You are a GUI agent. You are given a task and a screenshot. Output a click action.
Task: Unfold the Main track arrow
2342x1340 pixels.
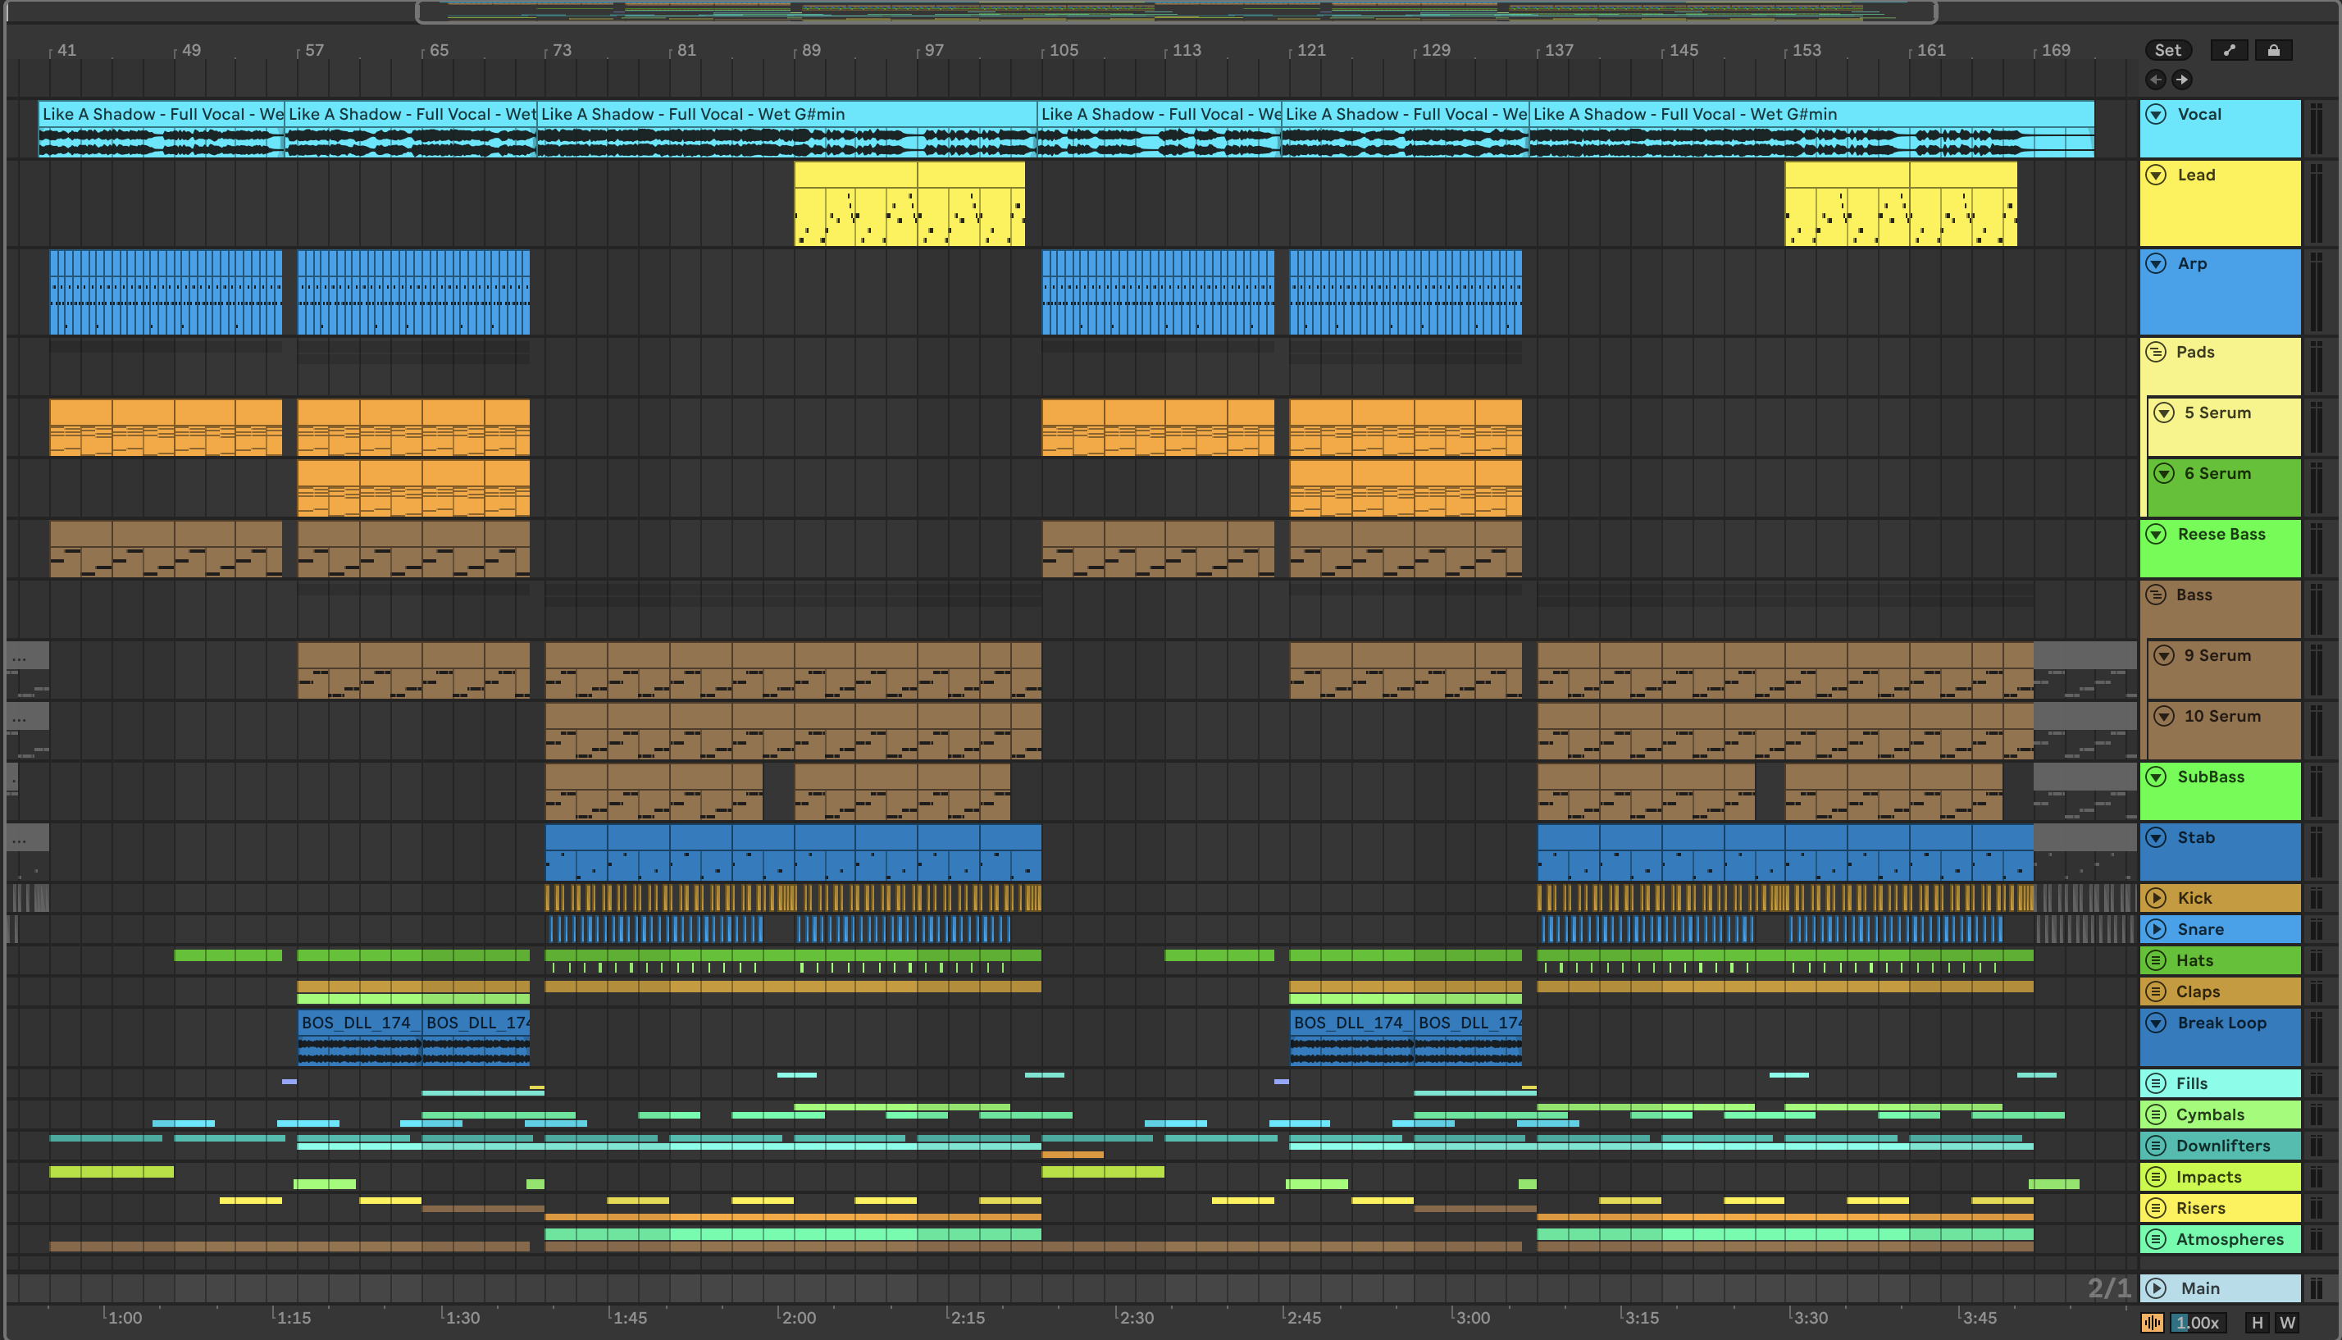tap(2156, 1288)
